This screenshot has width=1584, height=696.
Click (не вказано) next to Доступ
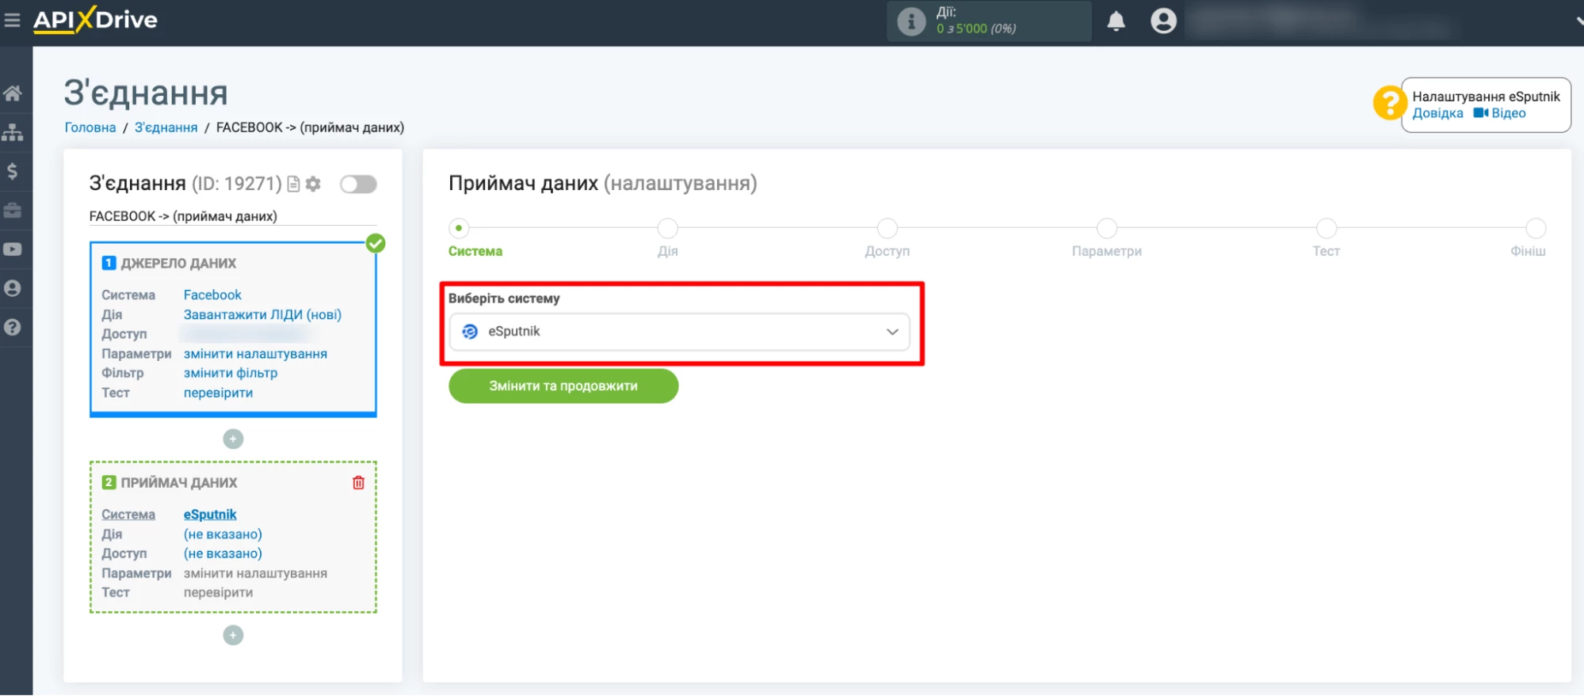223,553
